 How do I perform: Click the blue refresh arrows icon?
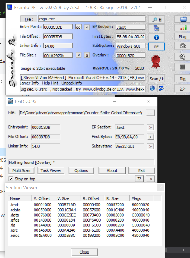(161, 88)
